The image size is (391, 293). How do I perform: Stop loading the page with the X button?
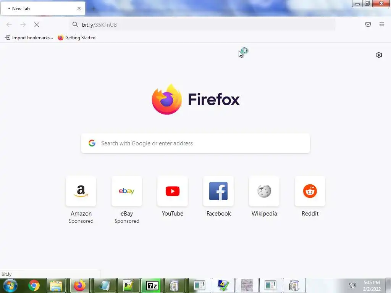tap(37, 25)
